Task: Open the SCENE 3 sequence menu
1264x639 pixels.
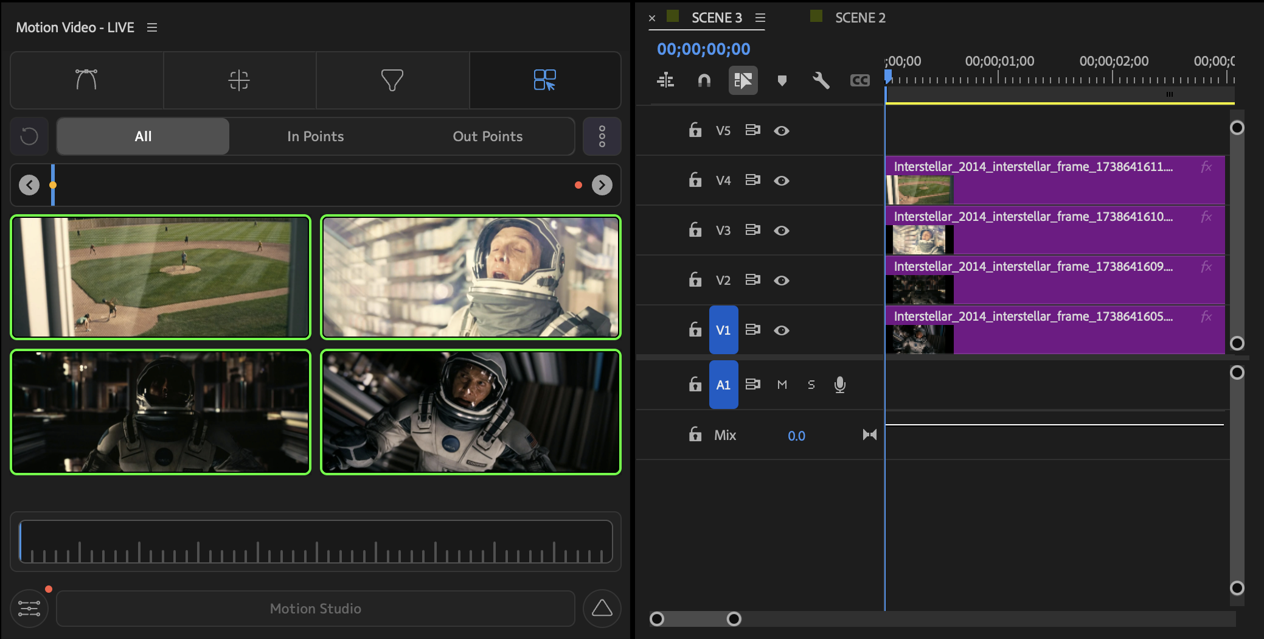Action: pos(760,18)
